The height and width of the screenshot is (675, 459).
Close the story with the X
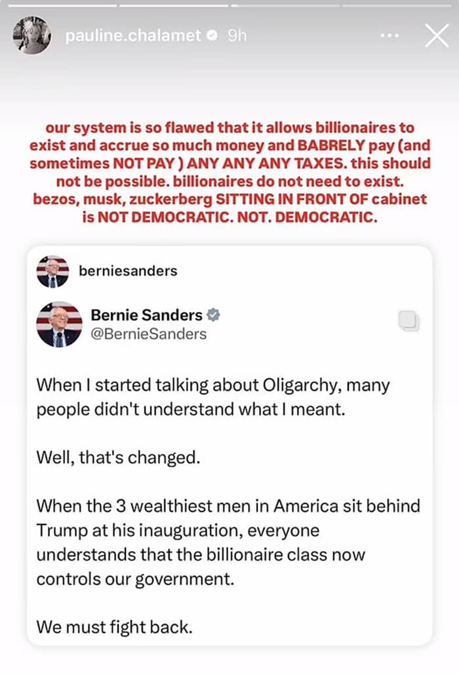(x=436, y=35)
